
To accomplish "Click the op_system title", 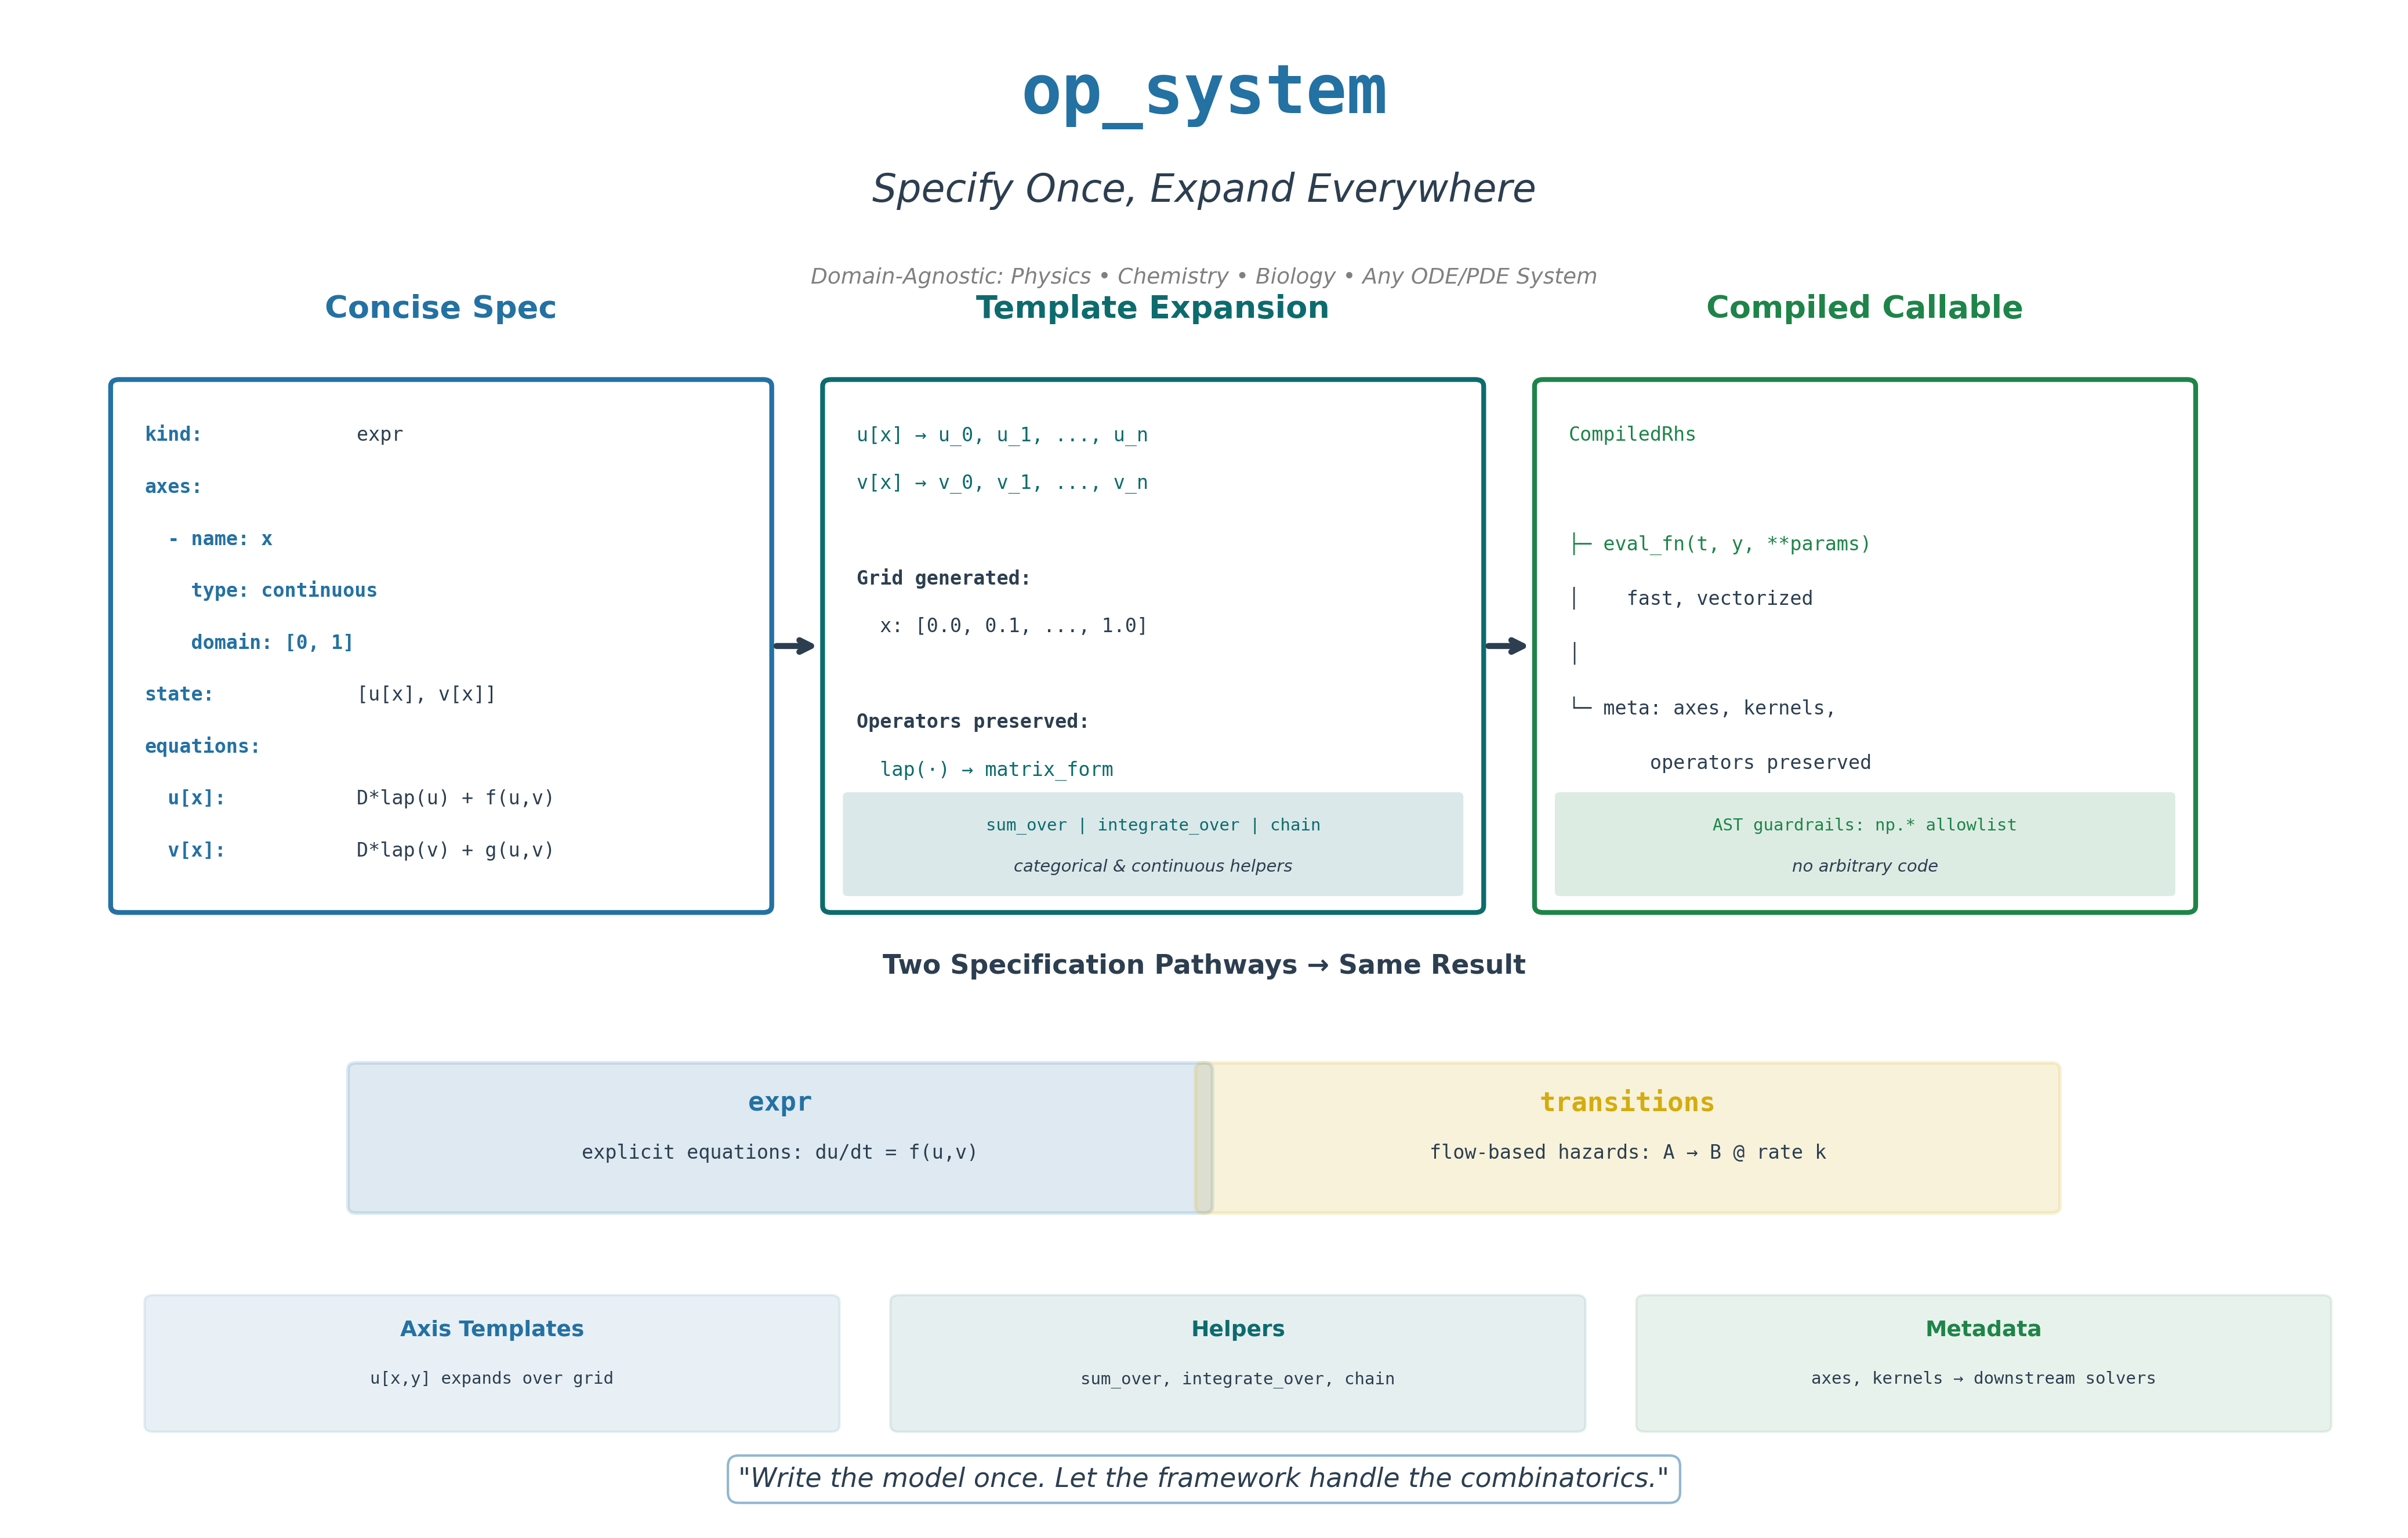I will [1203, 92].
